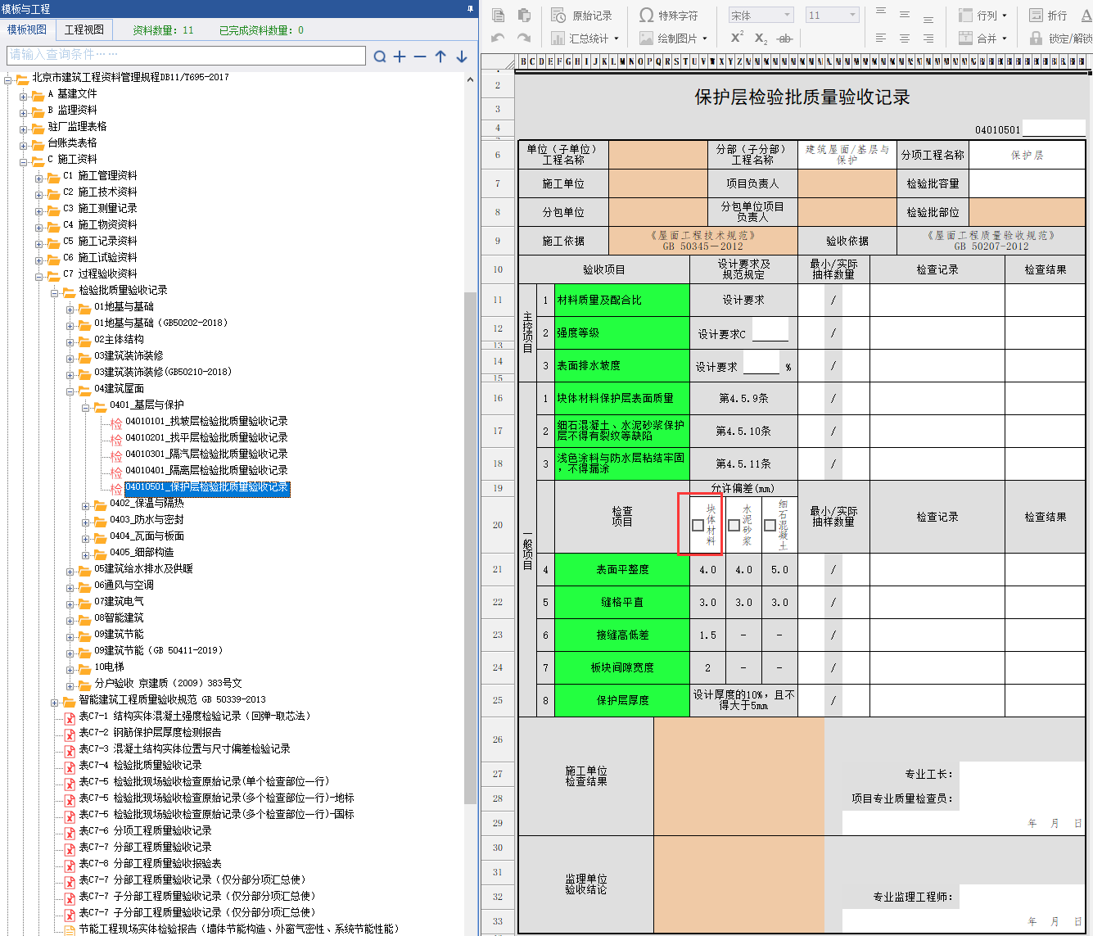Click the paste icon in the toolbar
The height and width of the screenshot is (936, 1093).
(524, 15)
